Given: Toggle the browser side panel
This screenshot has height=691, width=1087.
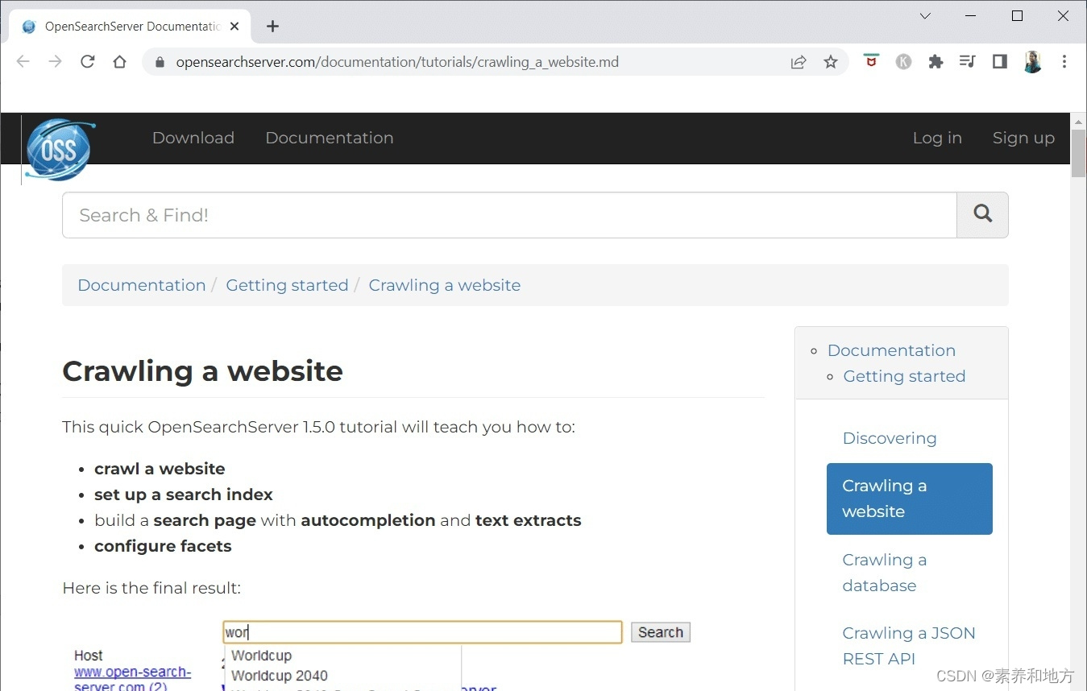Looking at the screenshot, I should click(1000, 62).
